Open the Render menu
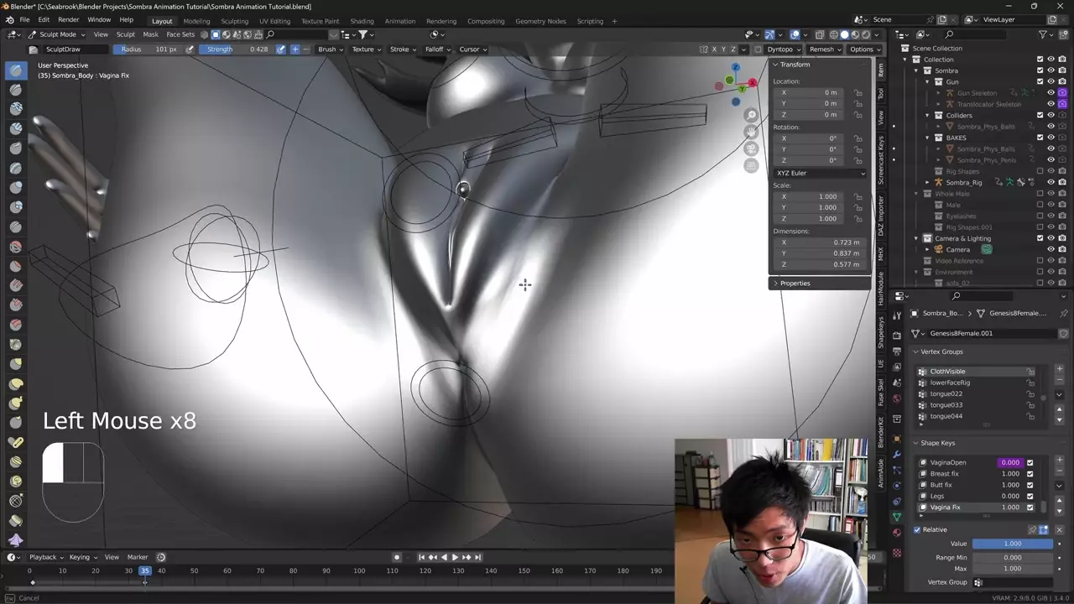The height and width of the screenshot is (604, 1074). pos(68,19)
